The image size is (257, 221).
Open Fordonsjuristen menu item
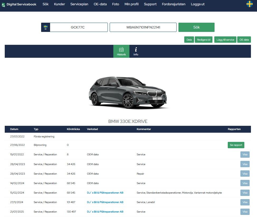click(173, 4)
